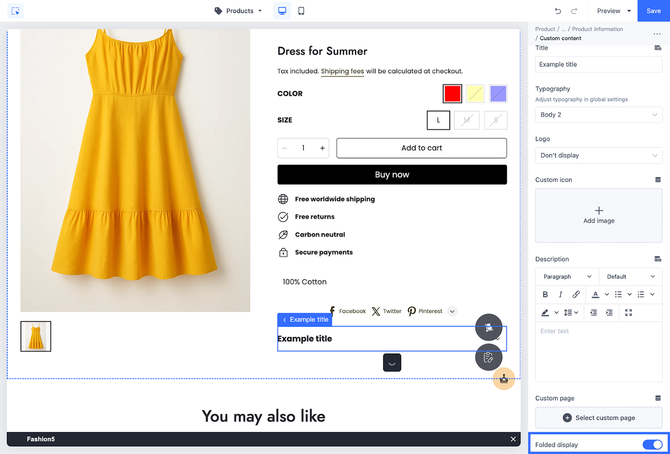This screenshot has width=670, height=454.
Task: Toggle the Folded display switch
Action: click(652, 444)
